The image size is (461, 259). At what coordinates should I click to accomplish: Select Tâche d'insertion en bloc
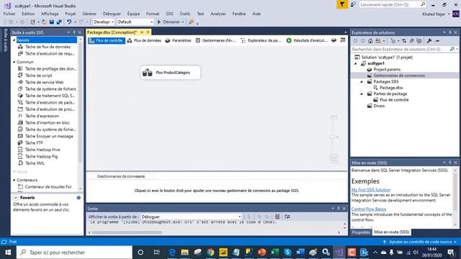tap(47, 123)
